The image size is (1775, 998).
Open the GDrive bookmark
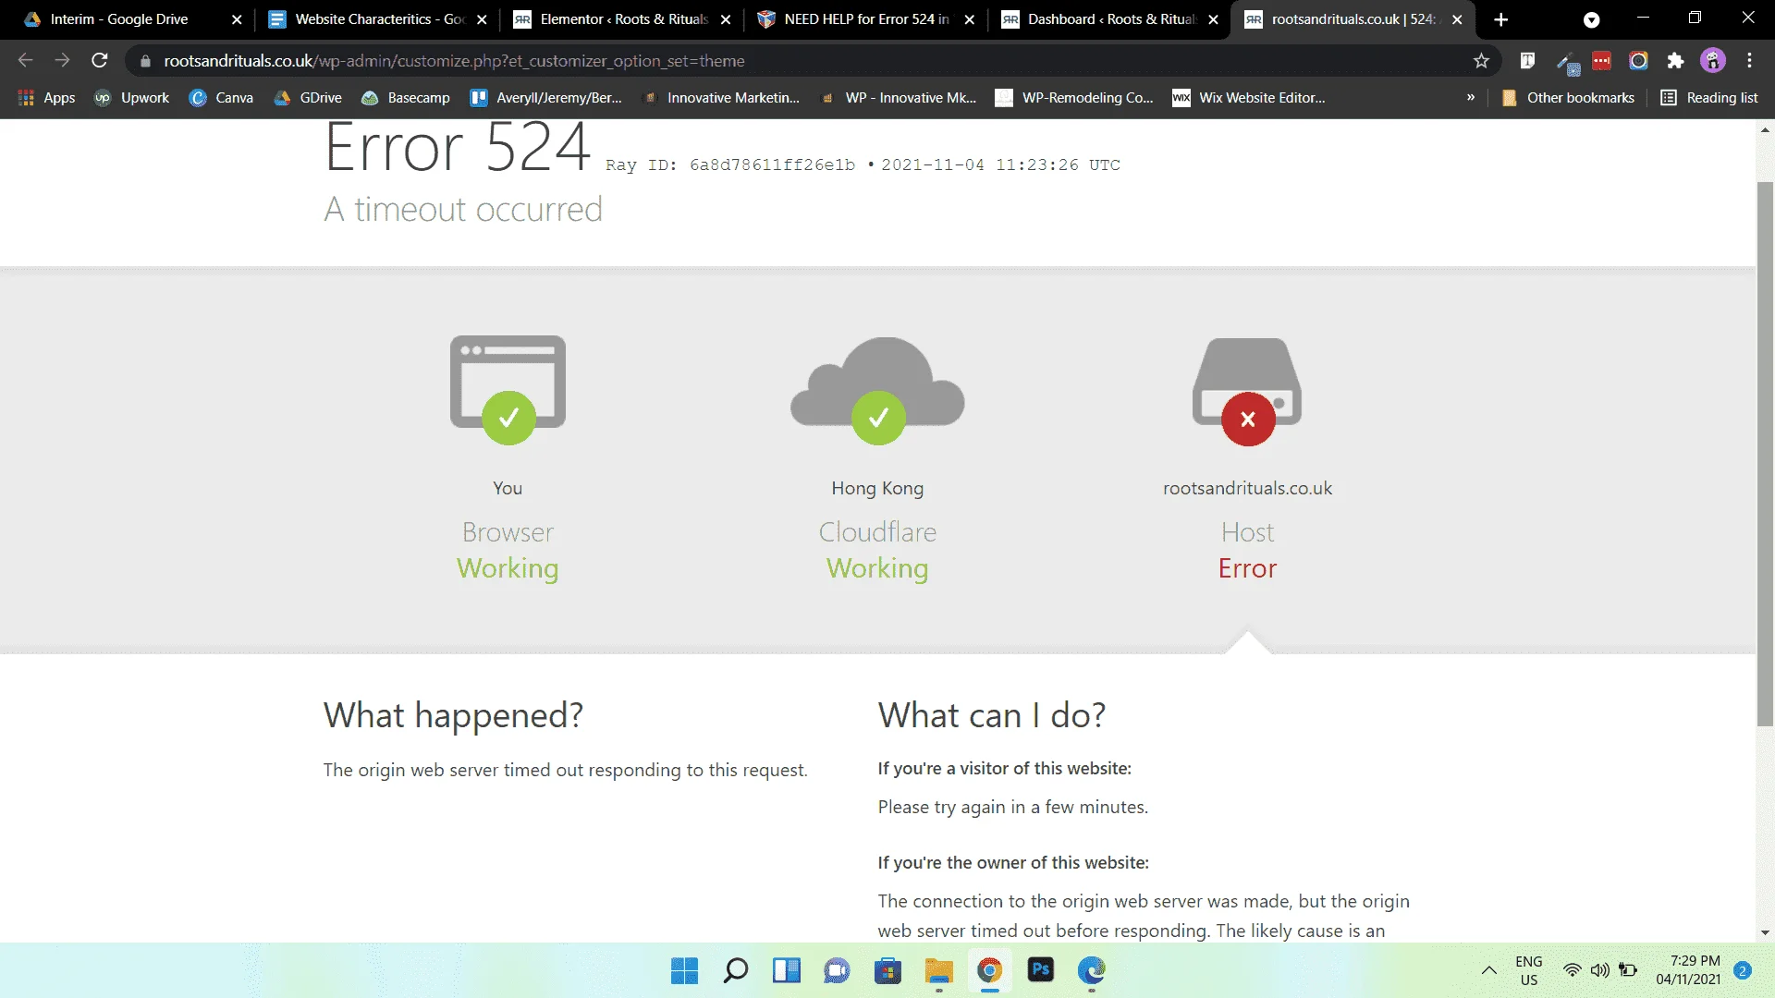click(308, 97)
